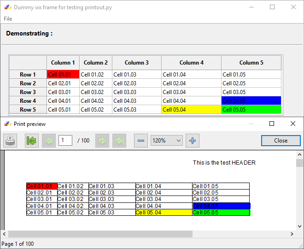Select the Row 3 row label
The height and width of the screenshot is (249, 304).
[x=28, y=92]
